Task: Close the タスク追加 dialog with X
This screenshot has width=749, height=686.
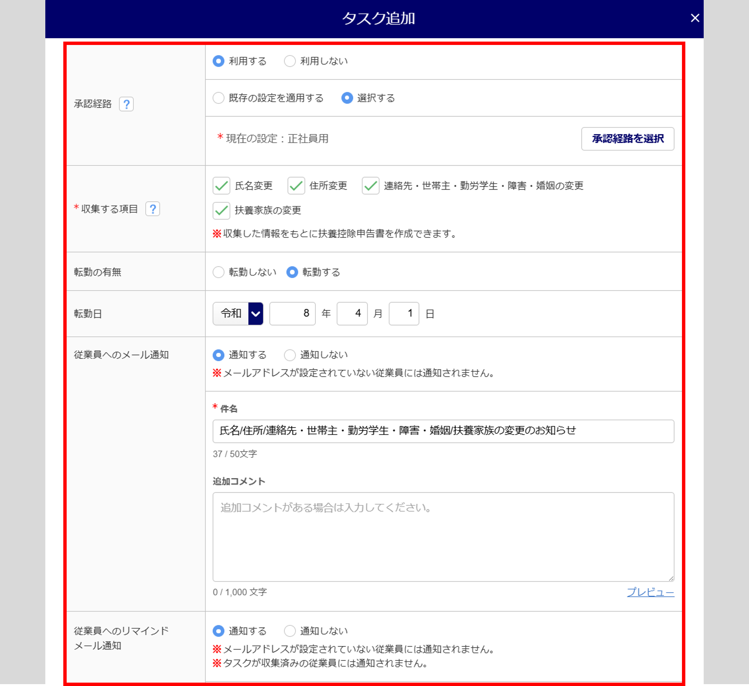Action: [695, 18]
